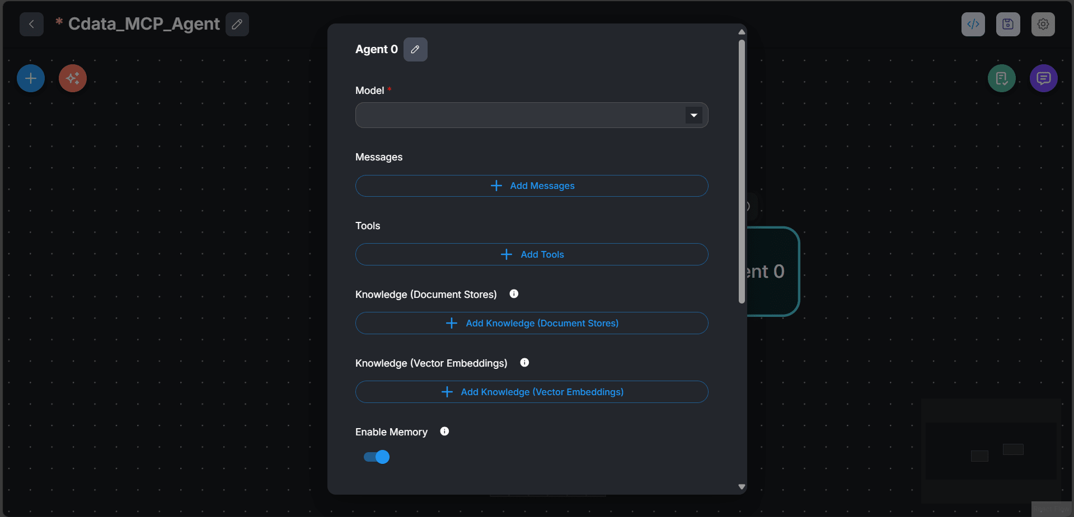
Task: Open the API code icon
Action: (x=973, y=24)
